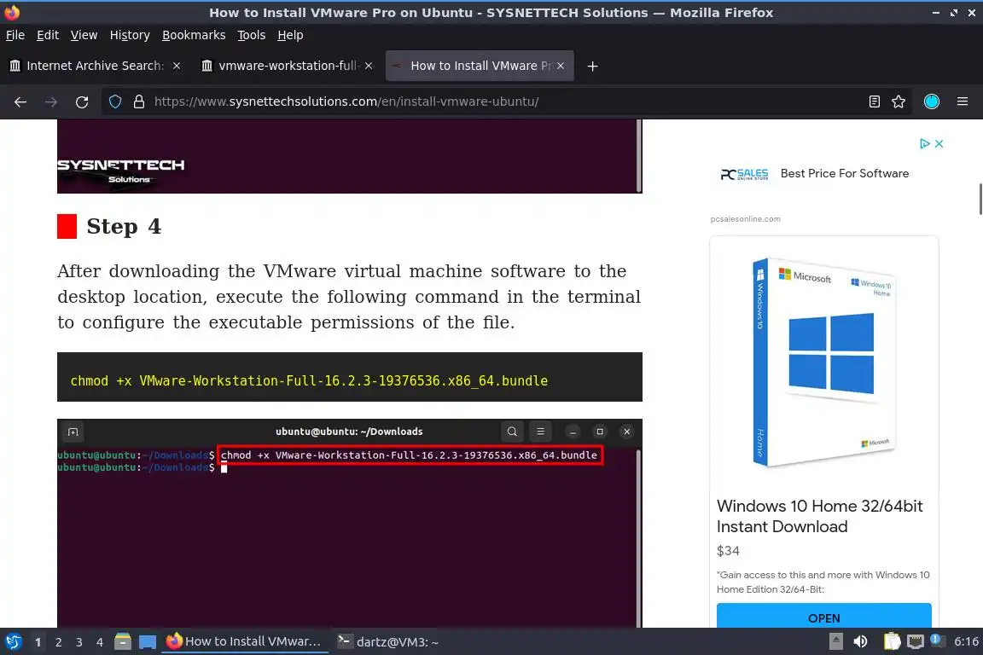Click the AdChoices triangle icon
983x655 pixels.
[x=924, y=143]
